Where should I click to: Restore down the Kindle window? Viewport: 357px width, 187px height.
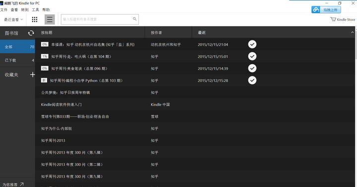coord(340,3)
